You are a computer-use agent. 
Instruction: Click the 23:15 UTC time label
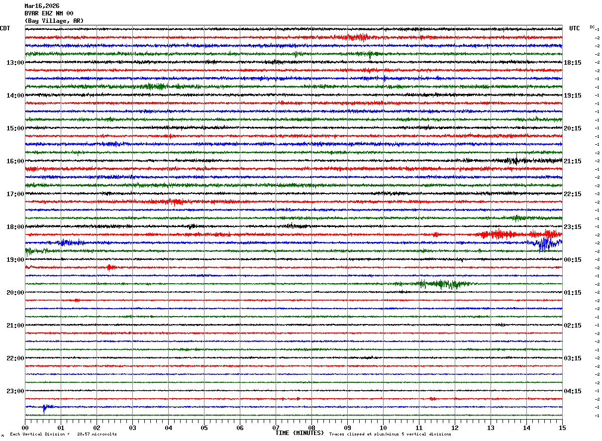coord(573,227)
